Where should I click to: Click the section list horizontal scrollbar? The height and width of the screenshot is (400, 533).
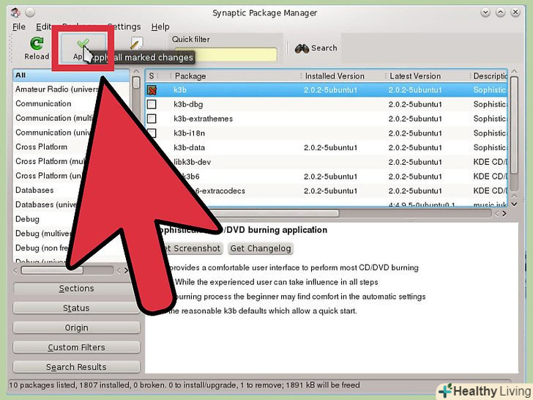52,270
